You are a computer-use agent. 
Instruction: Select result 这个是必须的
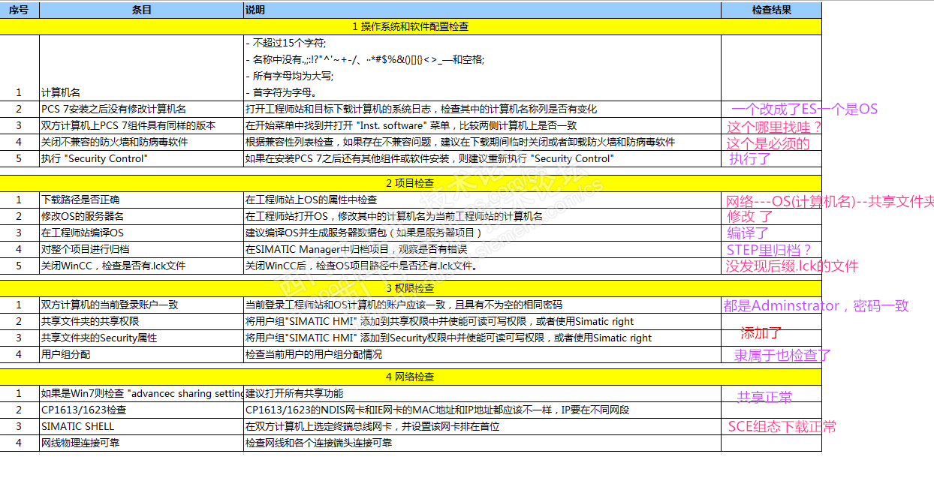[x=768, y=143]
